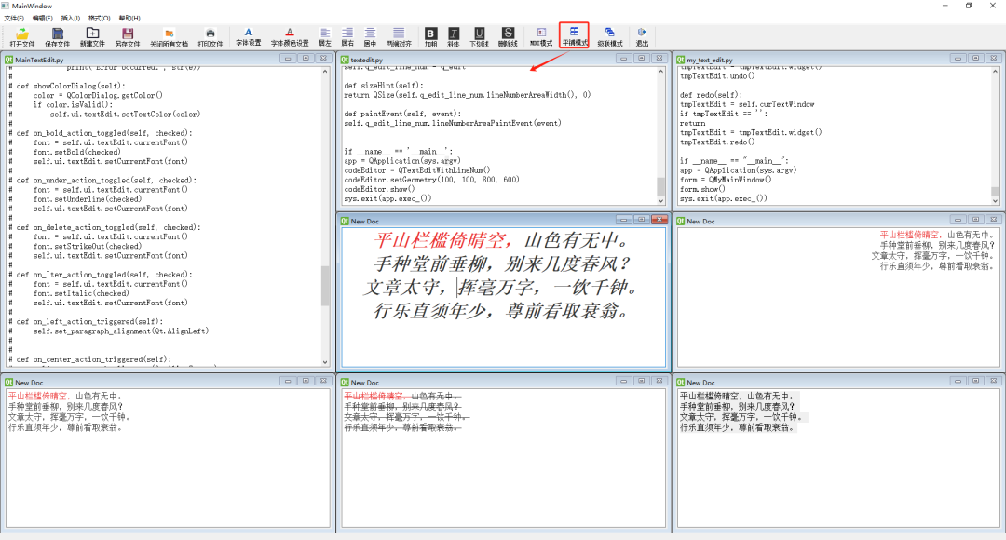Restore down the MainWindow application
This screenshot has height=540, width=1006.
click(969, 6)
